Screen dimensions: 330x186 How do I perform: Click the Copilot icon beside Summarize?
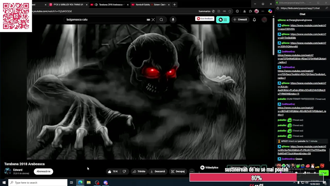pos(213,11)
